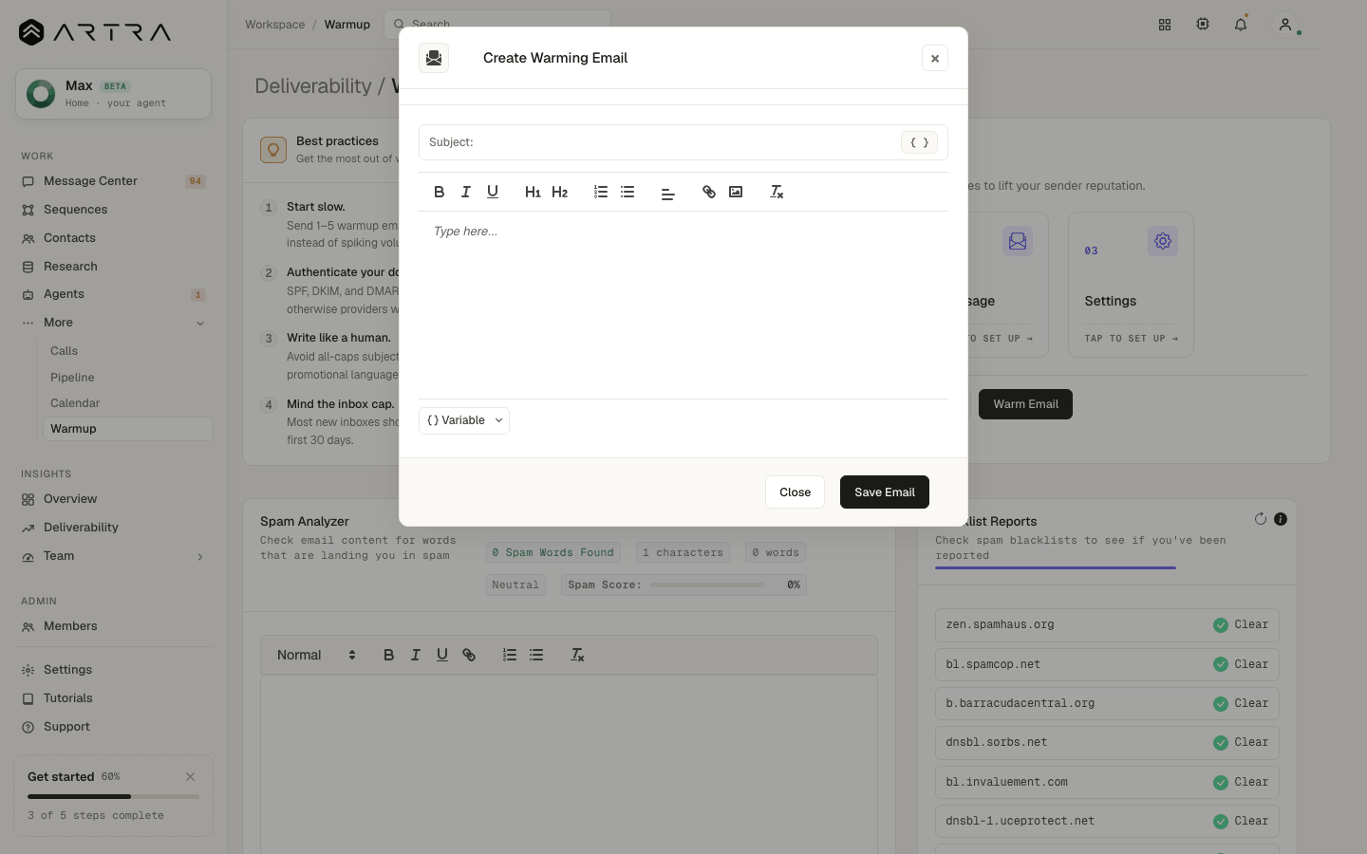The image size is (1367, 854).
Task: Refresh the blacklist reports
Action: (x=1261, y=519)
